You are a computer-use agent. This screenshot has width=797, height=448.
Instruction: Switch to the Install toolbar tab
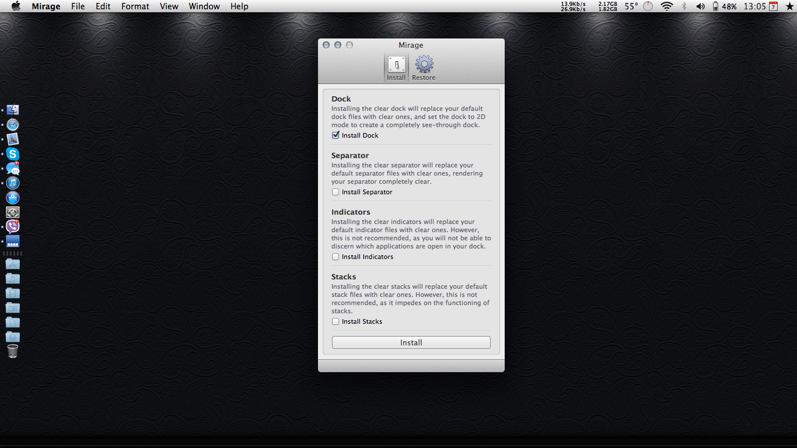tap(396, 68)
